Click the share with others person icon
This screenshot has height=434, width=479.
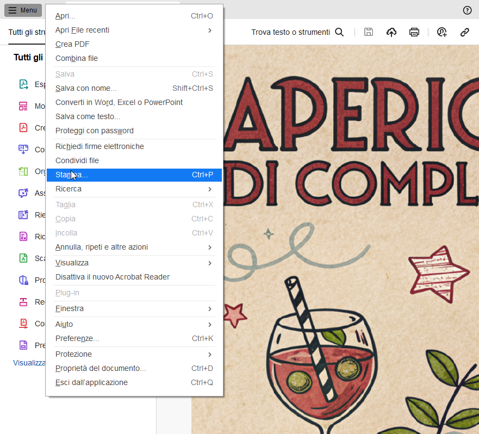click(441, 32)
